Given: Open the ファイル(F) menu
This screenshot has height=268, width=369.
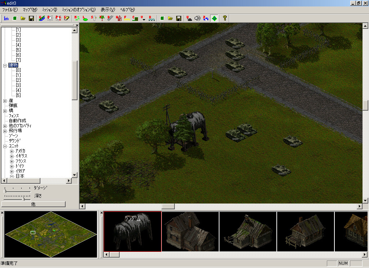Looking at the screenshot, I should click(x=10, y=10).
